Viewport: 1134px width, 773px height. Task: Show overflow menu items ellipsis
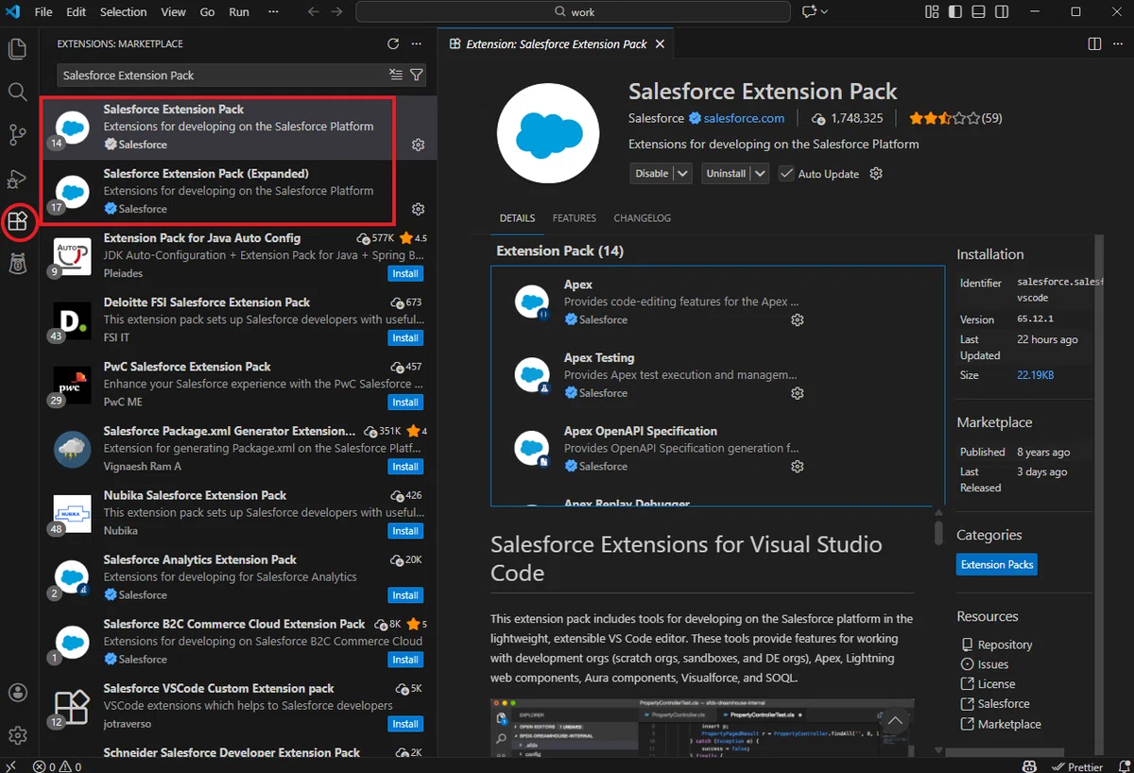[273, 12]
